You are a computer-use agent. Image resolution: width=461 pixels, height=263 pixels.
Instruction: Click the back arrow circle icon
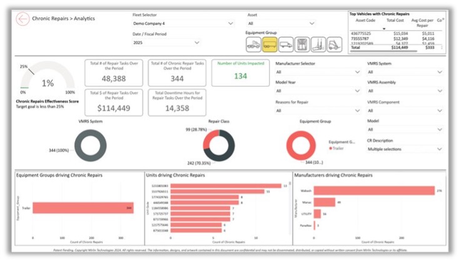tap(23, 19)
